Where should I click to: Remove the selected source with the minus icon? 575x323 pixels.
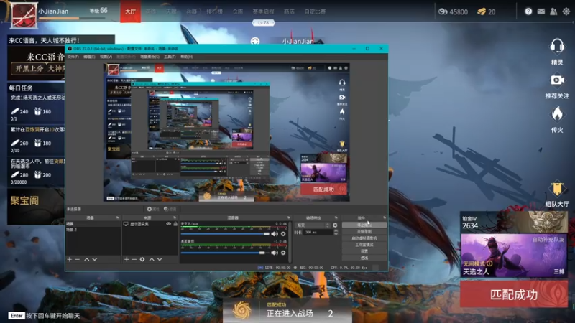click(134, 259)
